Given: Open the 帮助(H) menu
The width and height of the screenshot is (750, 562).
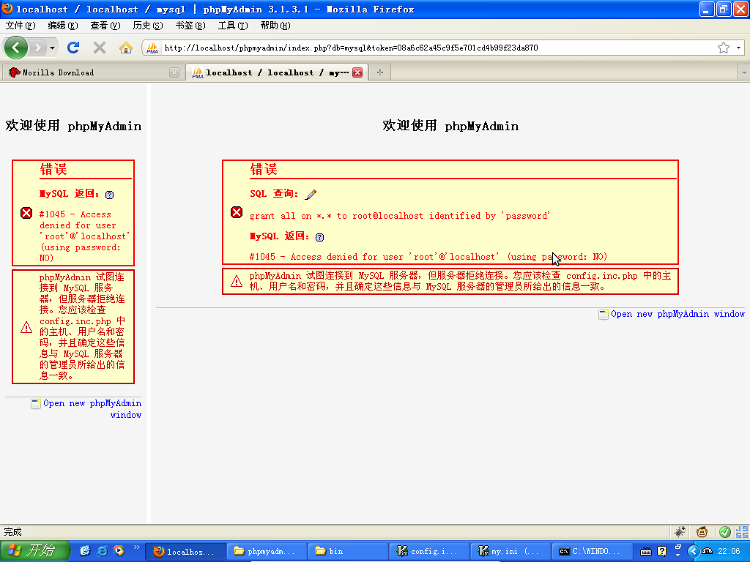Looking at the screenshot, I should [275, 26].
